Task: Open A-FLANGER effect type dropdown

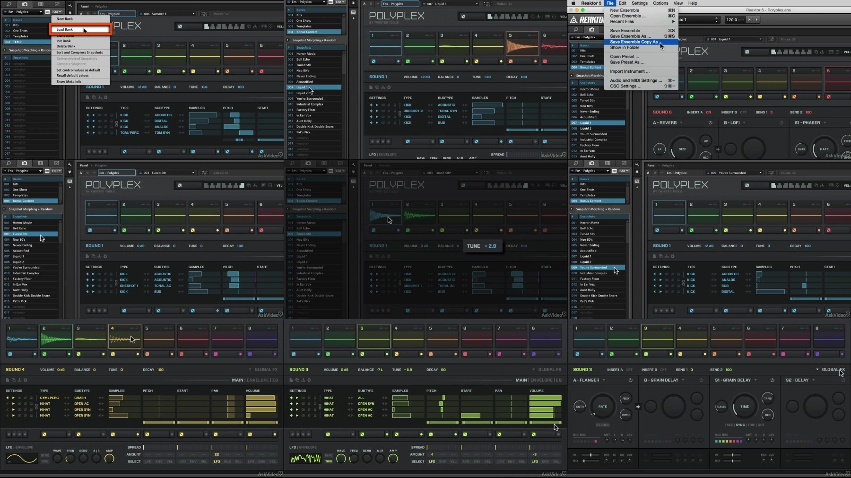Action: pos(603,380)
